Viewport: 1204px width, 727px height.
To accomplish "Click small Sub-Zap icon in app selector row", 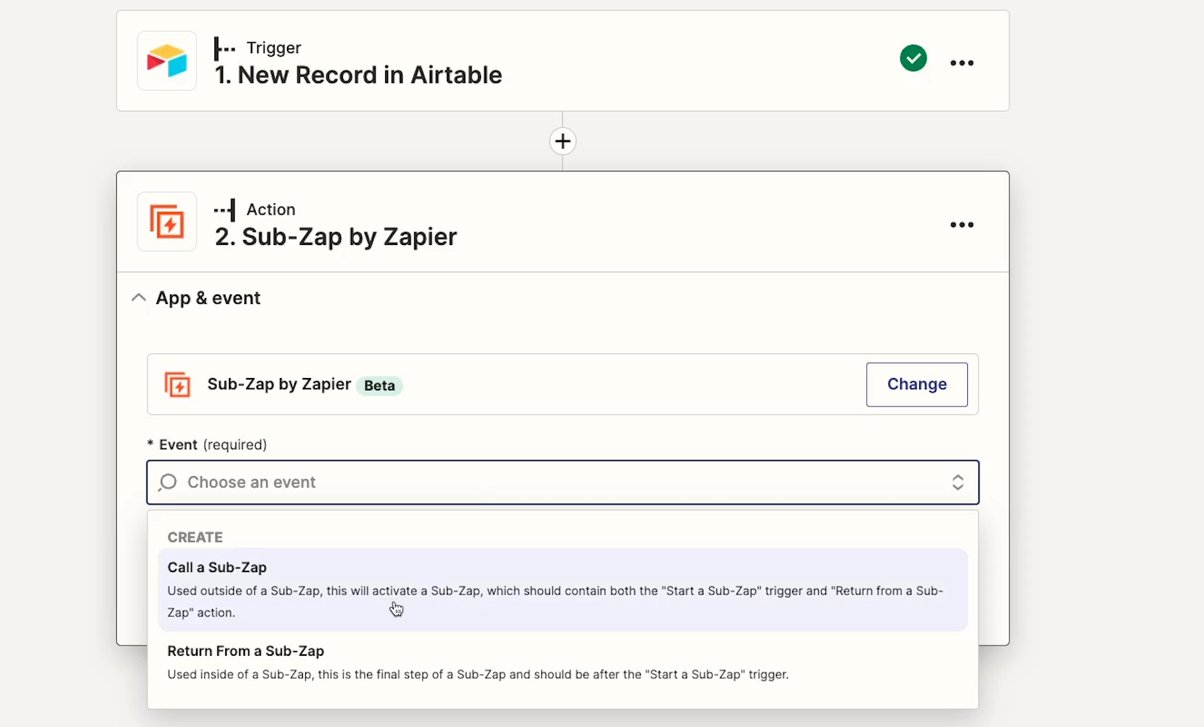I will click(x=177, y=385).
